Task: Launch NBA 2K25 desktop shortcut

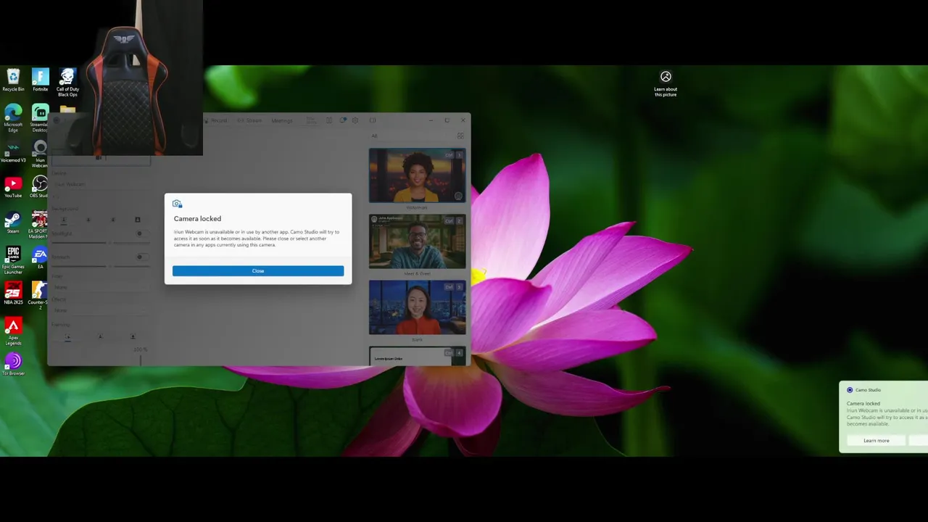Action: pos(13,294)
